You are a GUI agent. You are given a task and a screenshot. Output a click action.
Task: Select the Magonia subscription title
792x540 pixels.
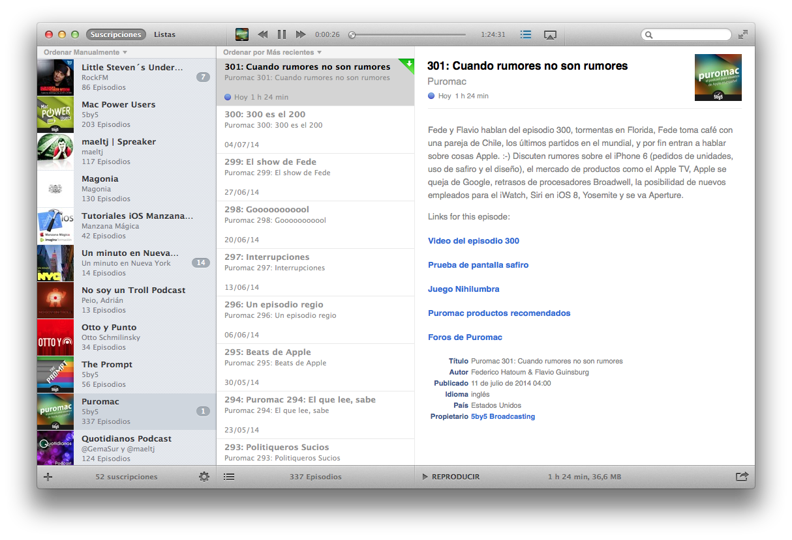tap(100, 179)
